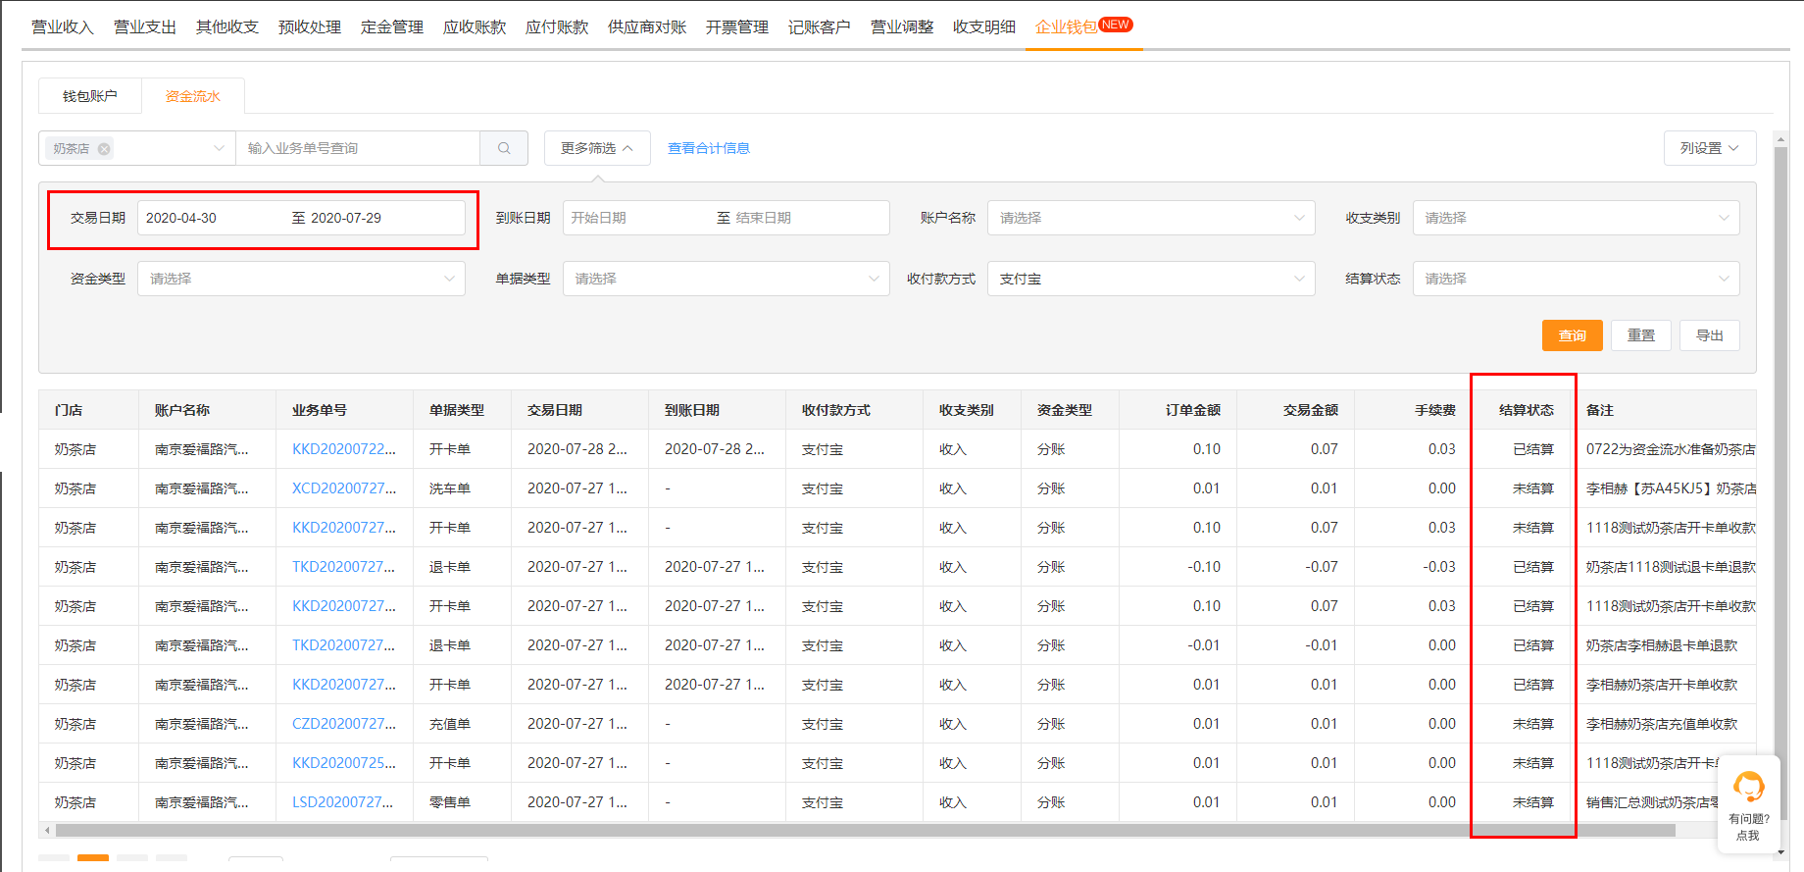Image resolution: width=1804 pixels, height=872 pixels.
Task: Click the horizontal table scrollbar
Action: pos(865,831)
